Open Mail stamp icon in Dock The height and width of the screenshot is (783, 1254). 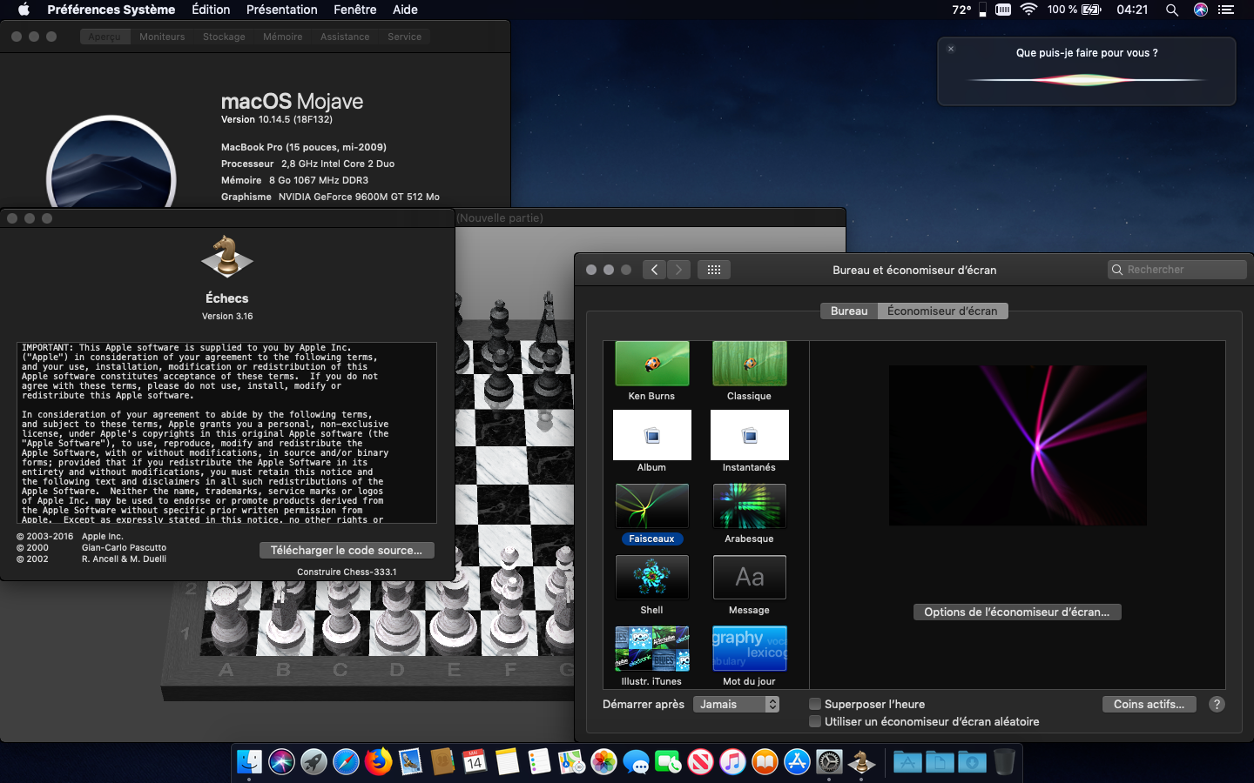pos(410,762)
